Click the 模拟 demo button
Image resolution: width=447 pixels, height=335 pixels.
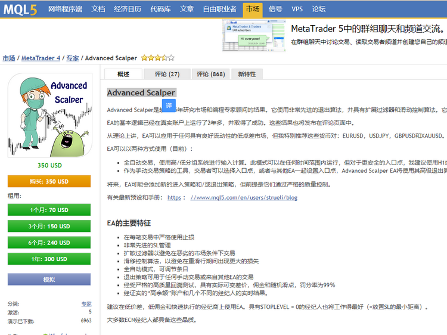click(49, 280)
